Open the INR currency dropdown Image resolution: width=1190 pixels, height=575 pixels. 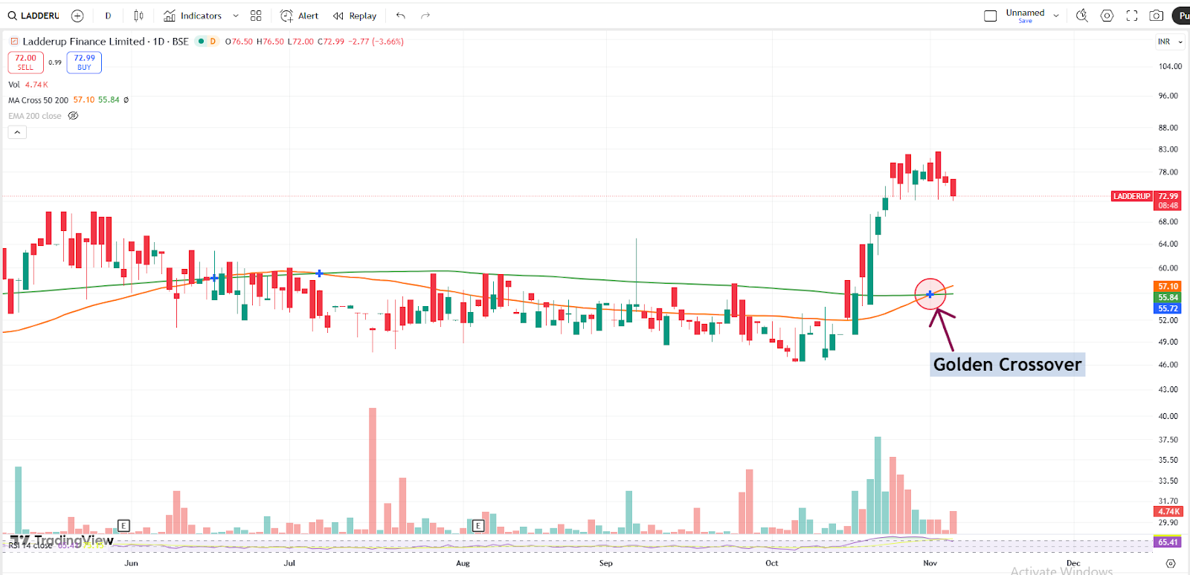coord(1169,42)
